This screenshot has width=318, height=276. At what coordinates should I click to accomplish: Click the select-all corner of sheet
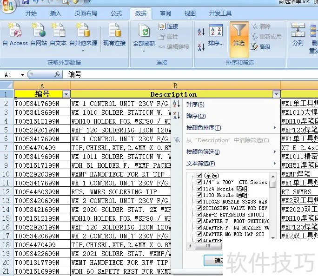point(7,85)
